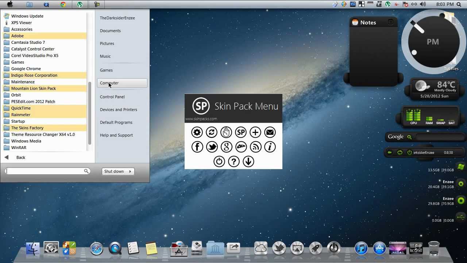
Task: Click the question mark help icon in Skin Pack Menu
Action: 233,161
